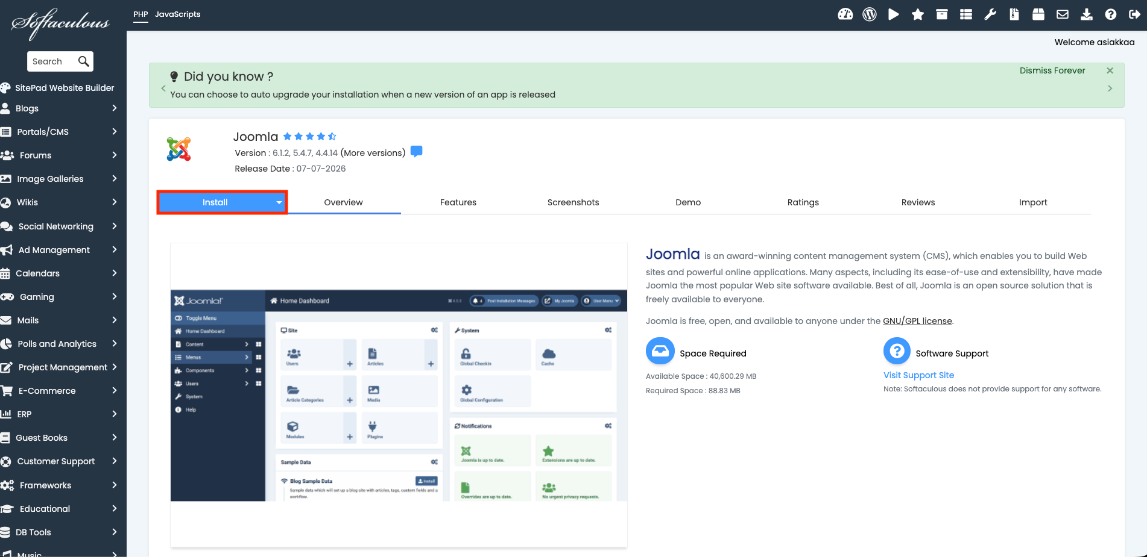This screenshot has width=1147, height=557.
Task: Open the Demo tab
Action: pos(688,202)
